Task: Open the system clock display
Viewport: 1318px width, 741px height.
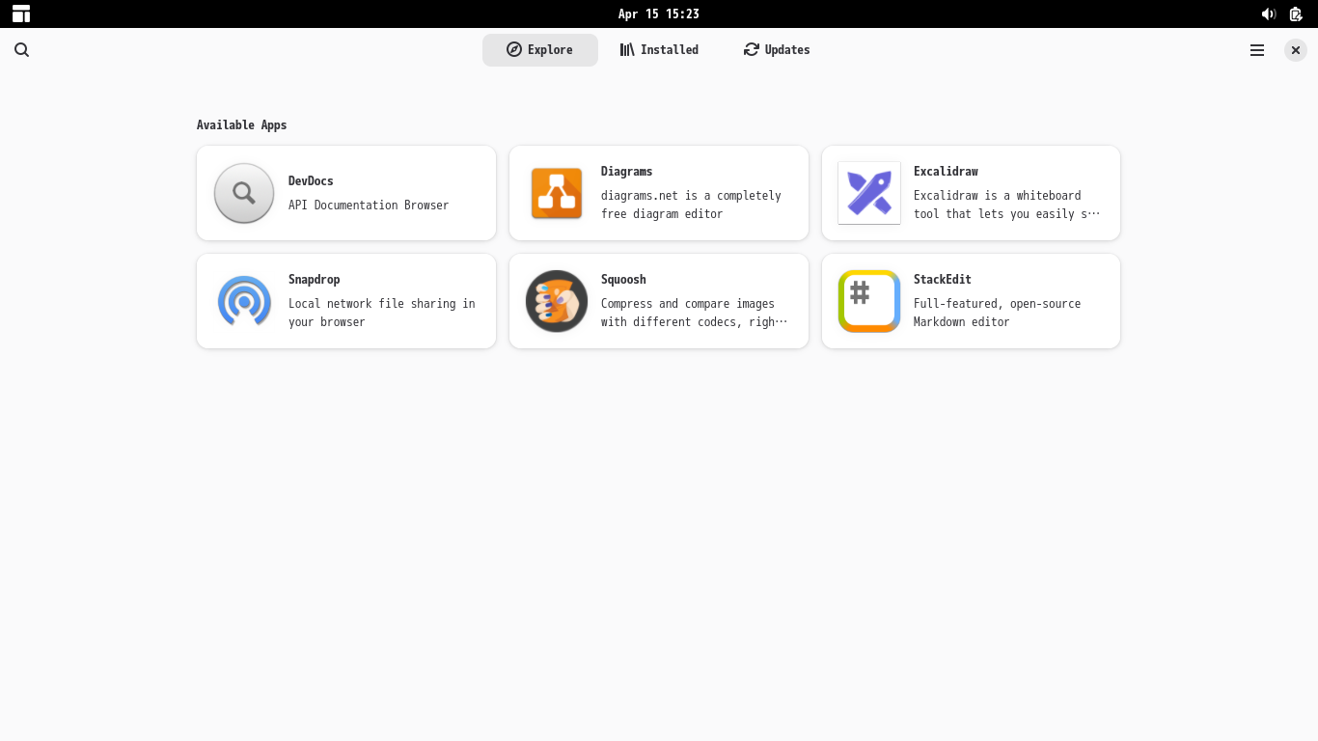Action: tap(659, 14)
